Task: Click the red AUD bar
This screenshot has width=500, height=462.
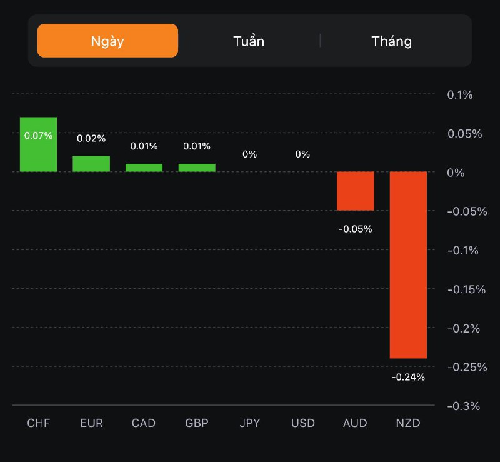Action: point(356,191)
